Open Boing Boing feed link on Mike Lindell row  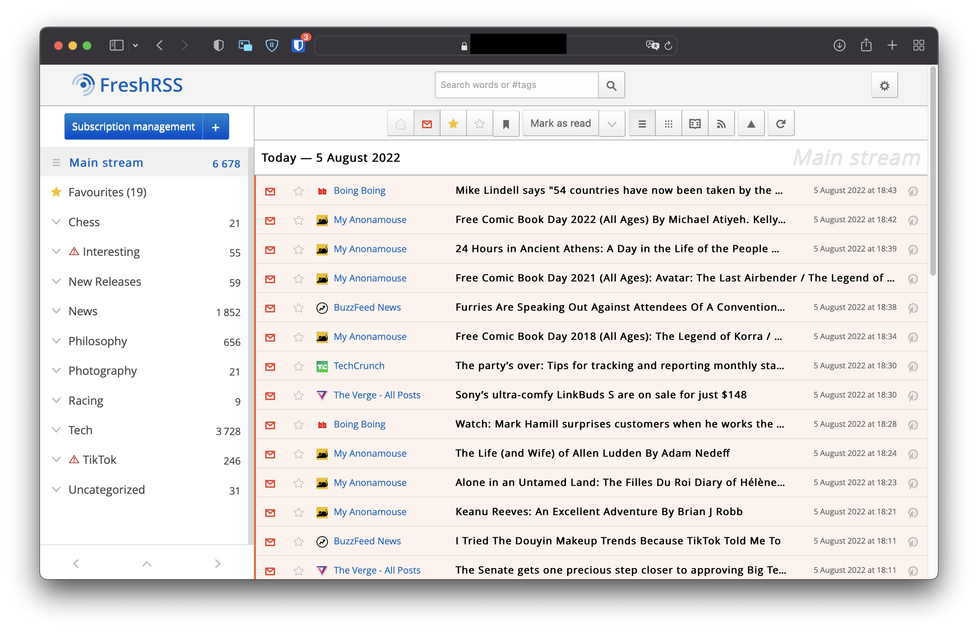tap(359, 191)
